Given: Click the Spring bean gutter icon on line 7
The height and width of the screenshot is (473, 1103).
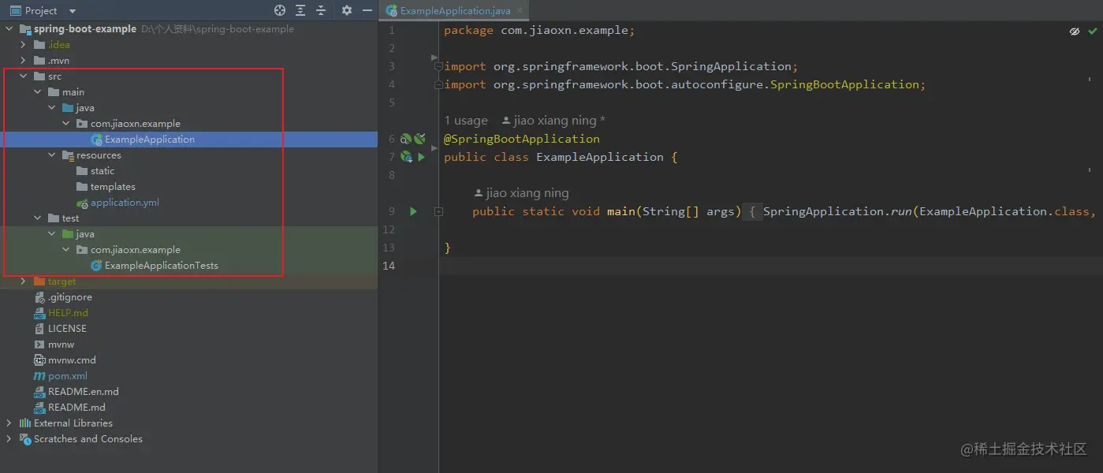Looking at the screenshot, I should pos(407,157).
